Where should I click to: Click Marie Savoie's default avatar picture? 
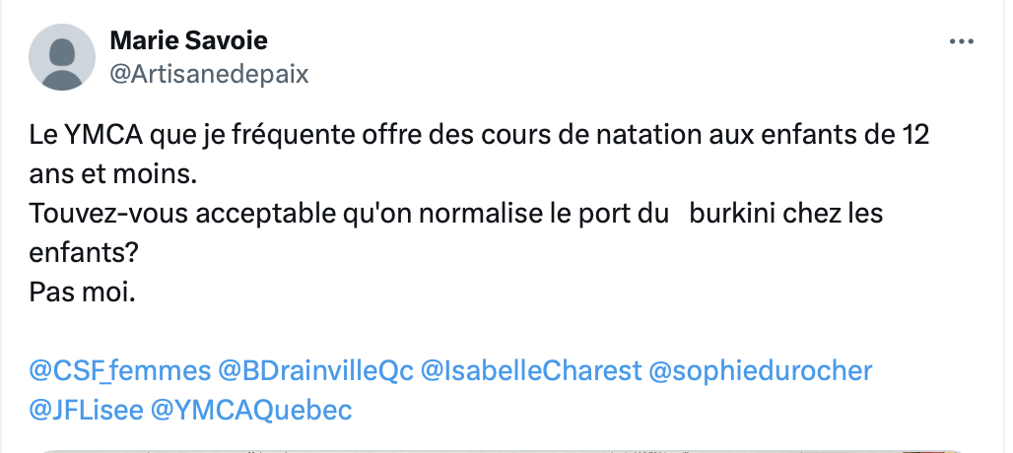[x=62, y=57]
